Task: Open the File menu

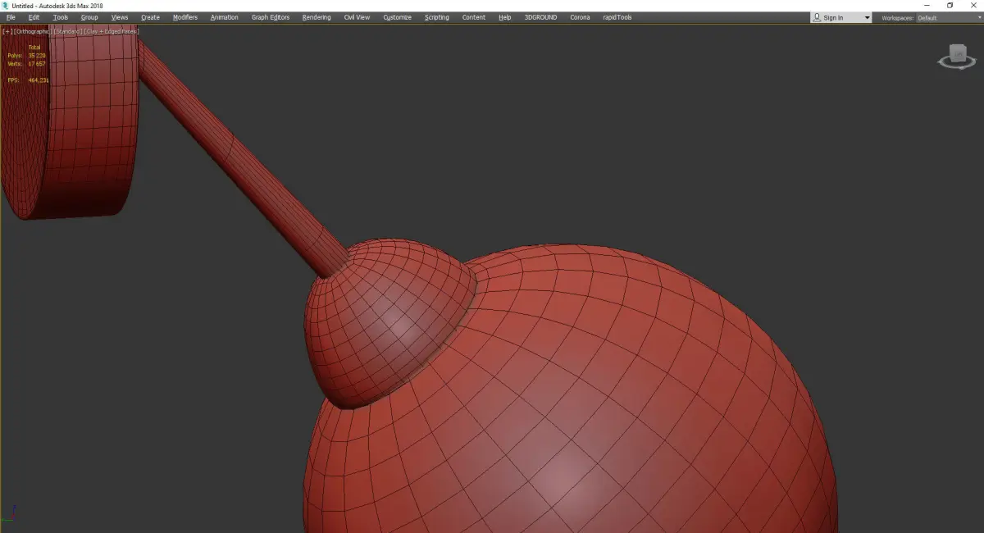Action: (x=11, y=17)
